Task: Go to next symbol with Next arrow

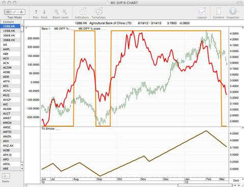Action: point(44,12)
